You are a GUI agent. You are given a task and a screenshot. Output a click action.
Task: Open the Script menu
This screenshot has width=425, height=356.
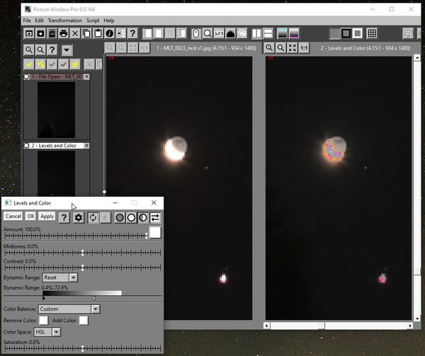click(x=93, y=21)
